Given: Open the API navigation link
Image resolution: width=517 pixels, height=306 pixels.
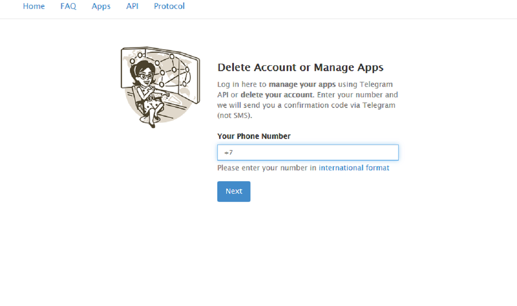Looking at the screenshot, I should point(132,6).
